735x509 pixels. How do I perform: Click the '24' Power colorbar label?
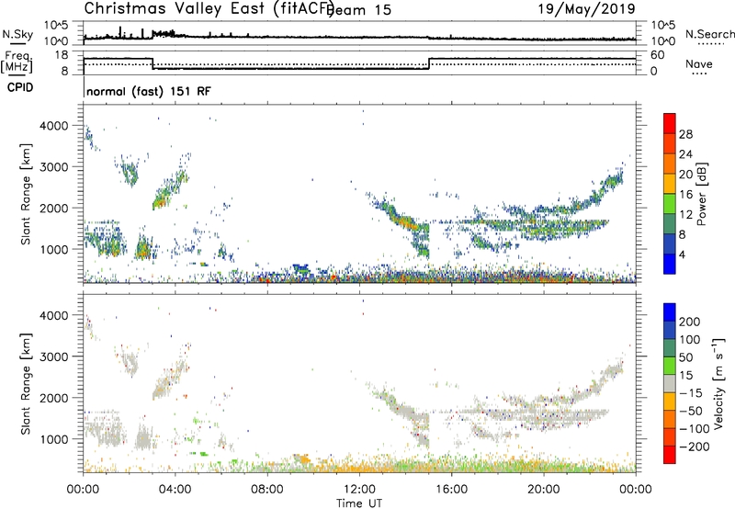tap(685, 154)
